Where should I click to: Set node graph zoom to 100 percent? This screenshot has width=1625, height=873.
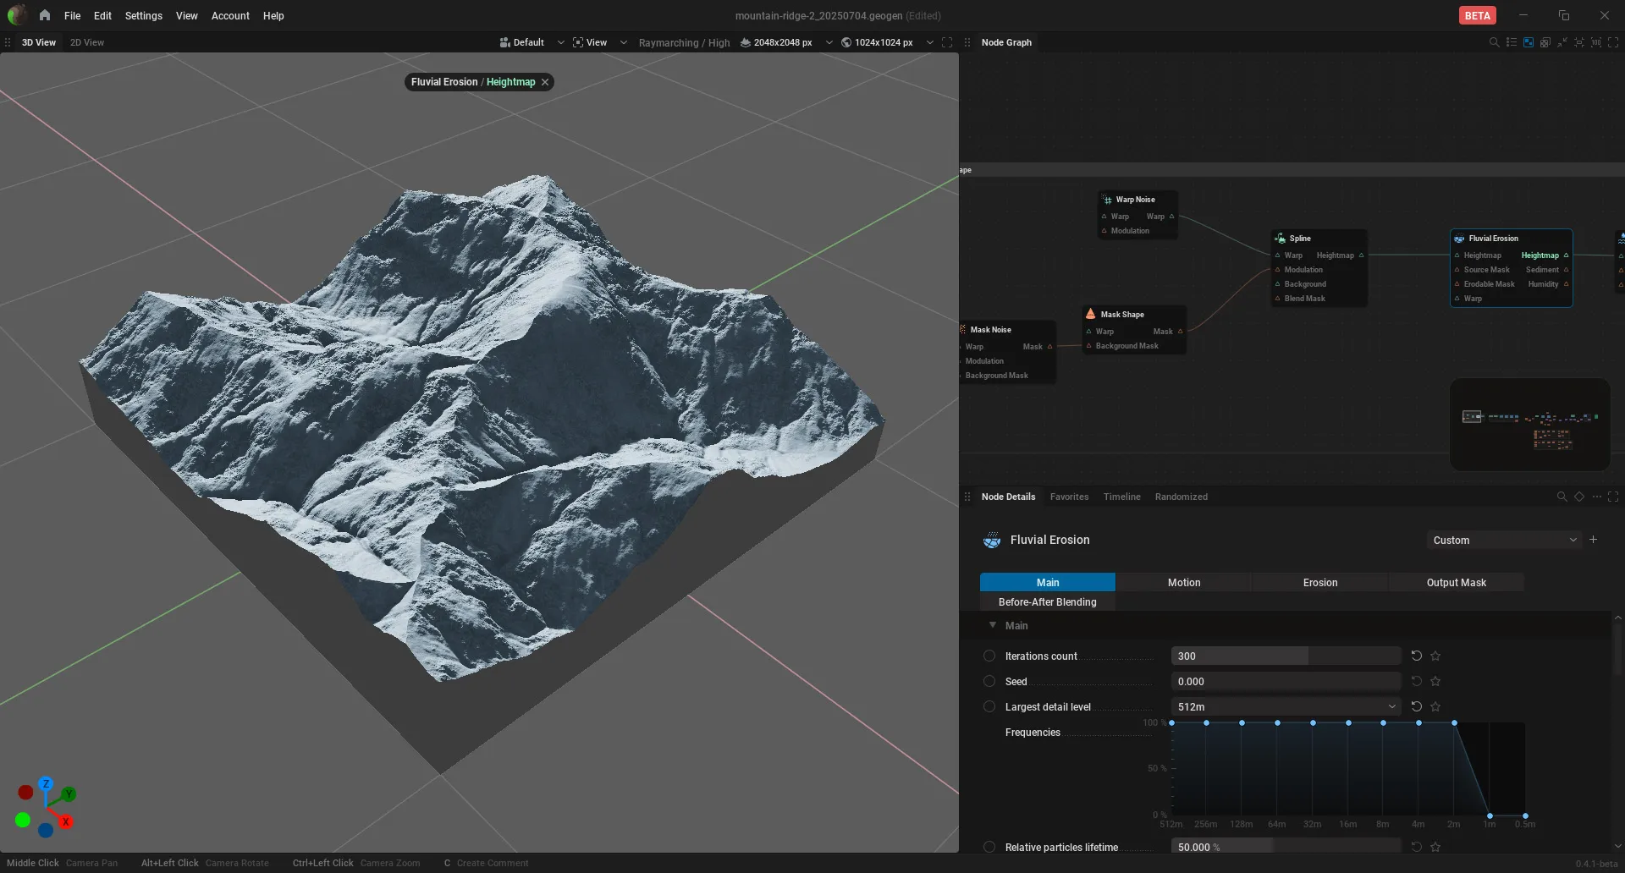pyautogui.click(x=1596, y=42)
